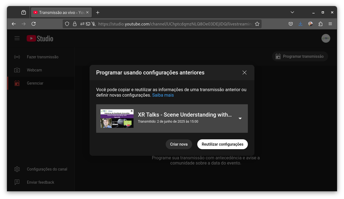Screen dimensions: 344x199
Task: Minimize the Firefox window
Action: point(314,12)
